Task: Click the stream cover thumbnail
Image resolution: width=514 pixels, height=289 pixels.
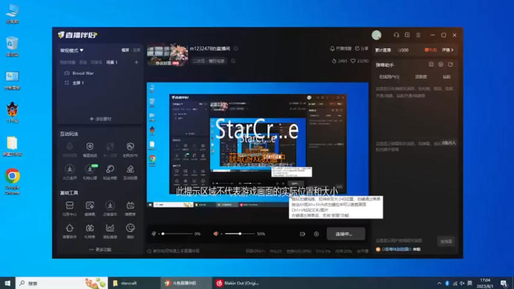Action: 168,55
